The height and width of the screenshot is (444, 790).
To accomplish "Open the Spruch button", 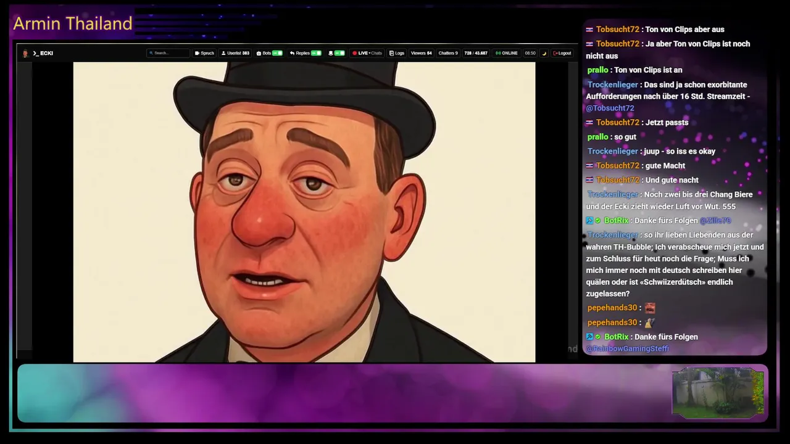I will [x=204, y=53].
